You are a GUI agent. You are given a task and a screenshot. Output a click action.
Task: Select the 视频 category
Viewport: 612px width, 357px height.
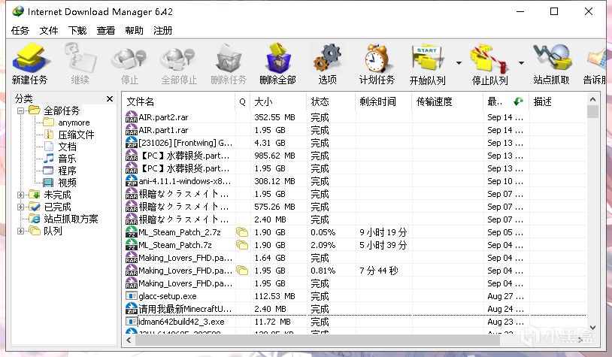click(x=67, y=183)
